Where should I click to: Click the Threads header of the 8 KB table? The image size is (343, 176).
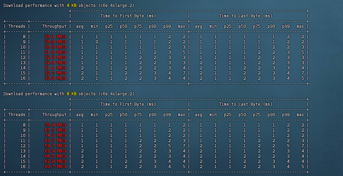(x=17, y=114)
